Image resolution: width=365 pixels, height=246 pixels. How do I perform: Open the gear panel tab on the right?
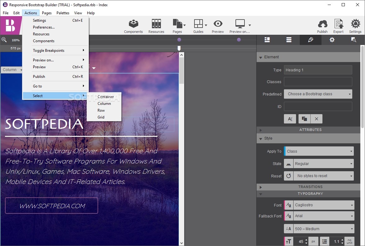332,40
